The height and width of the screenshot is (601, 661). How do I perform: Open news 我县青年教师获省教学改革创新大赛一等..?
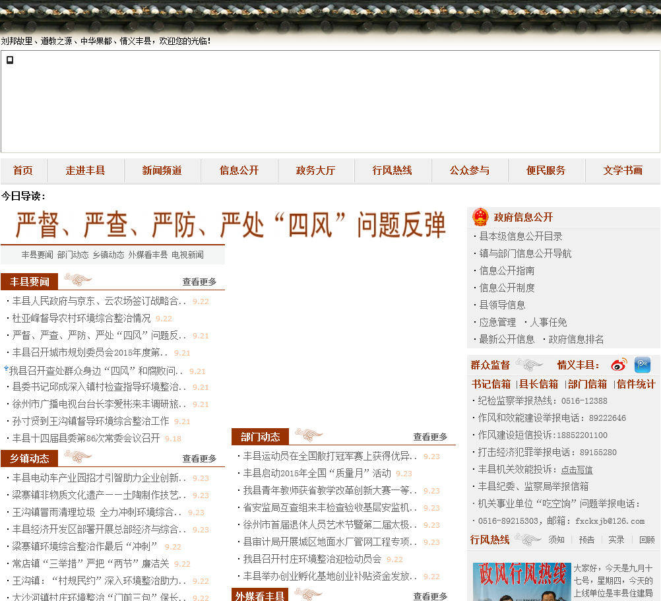(x=330, y=491)
